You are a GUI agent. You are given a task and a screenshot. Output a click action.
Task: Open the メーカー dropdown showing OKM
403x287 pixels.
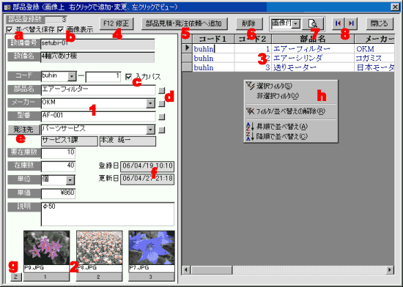tap(150, 103)
